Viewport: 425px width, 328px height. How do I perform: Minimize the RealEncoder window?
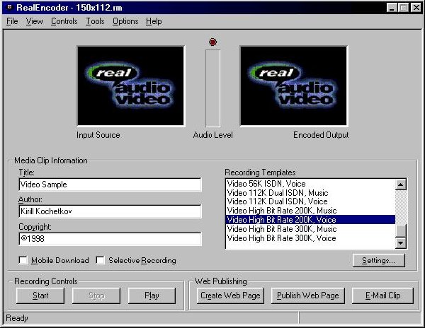coord(392,7)
